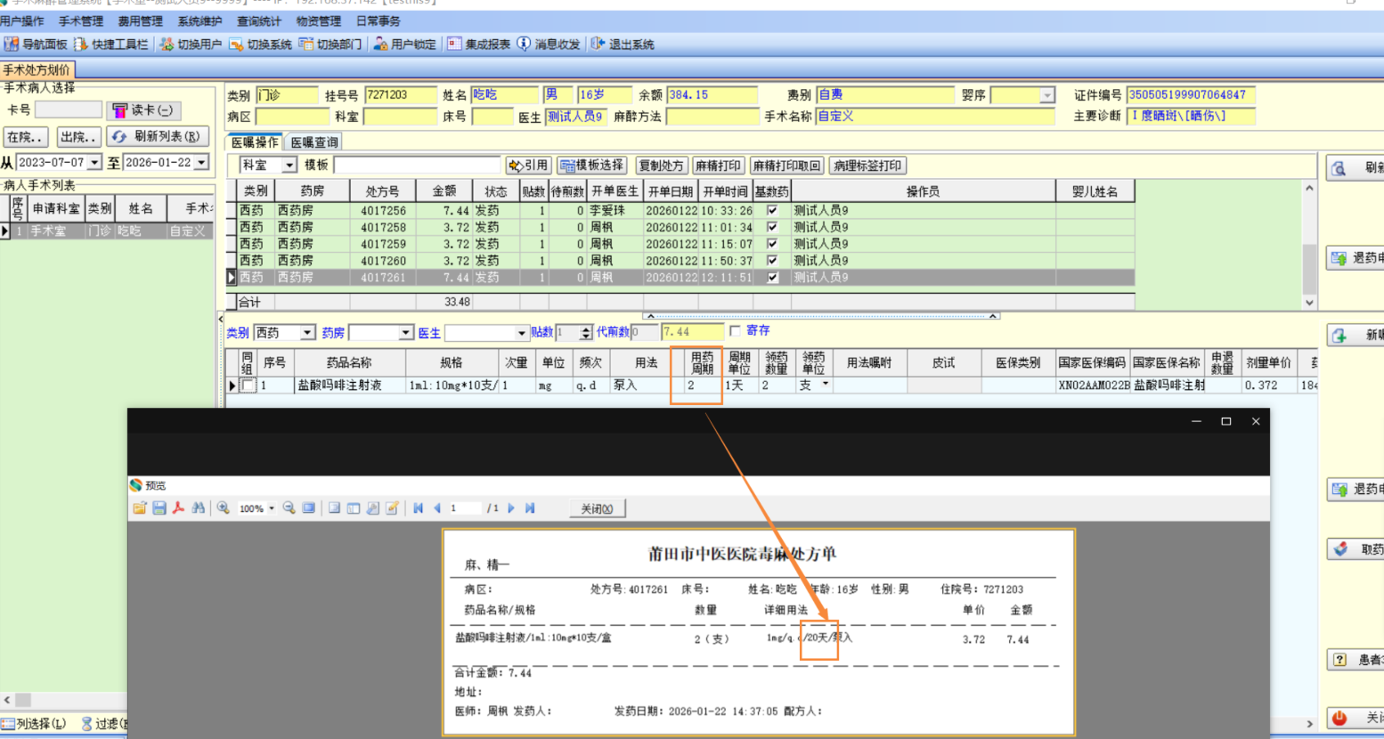Click the 贴数 stepper arrows
Screen dimensions: 1384x739
[585, 333]
